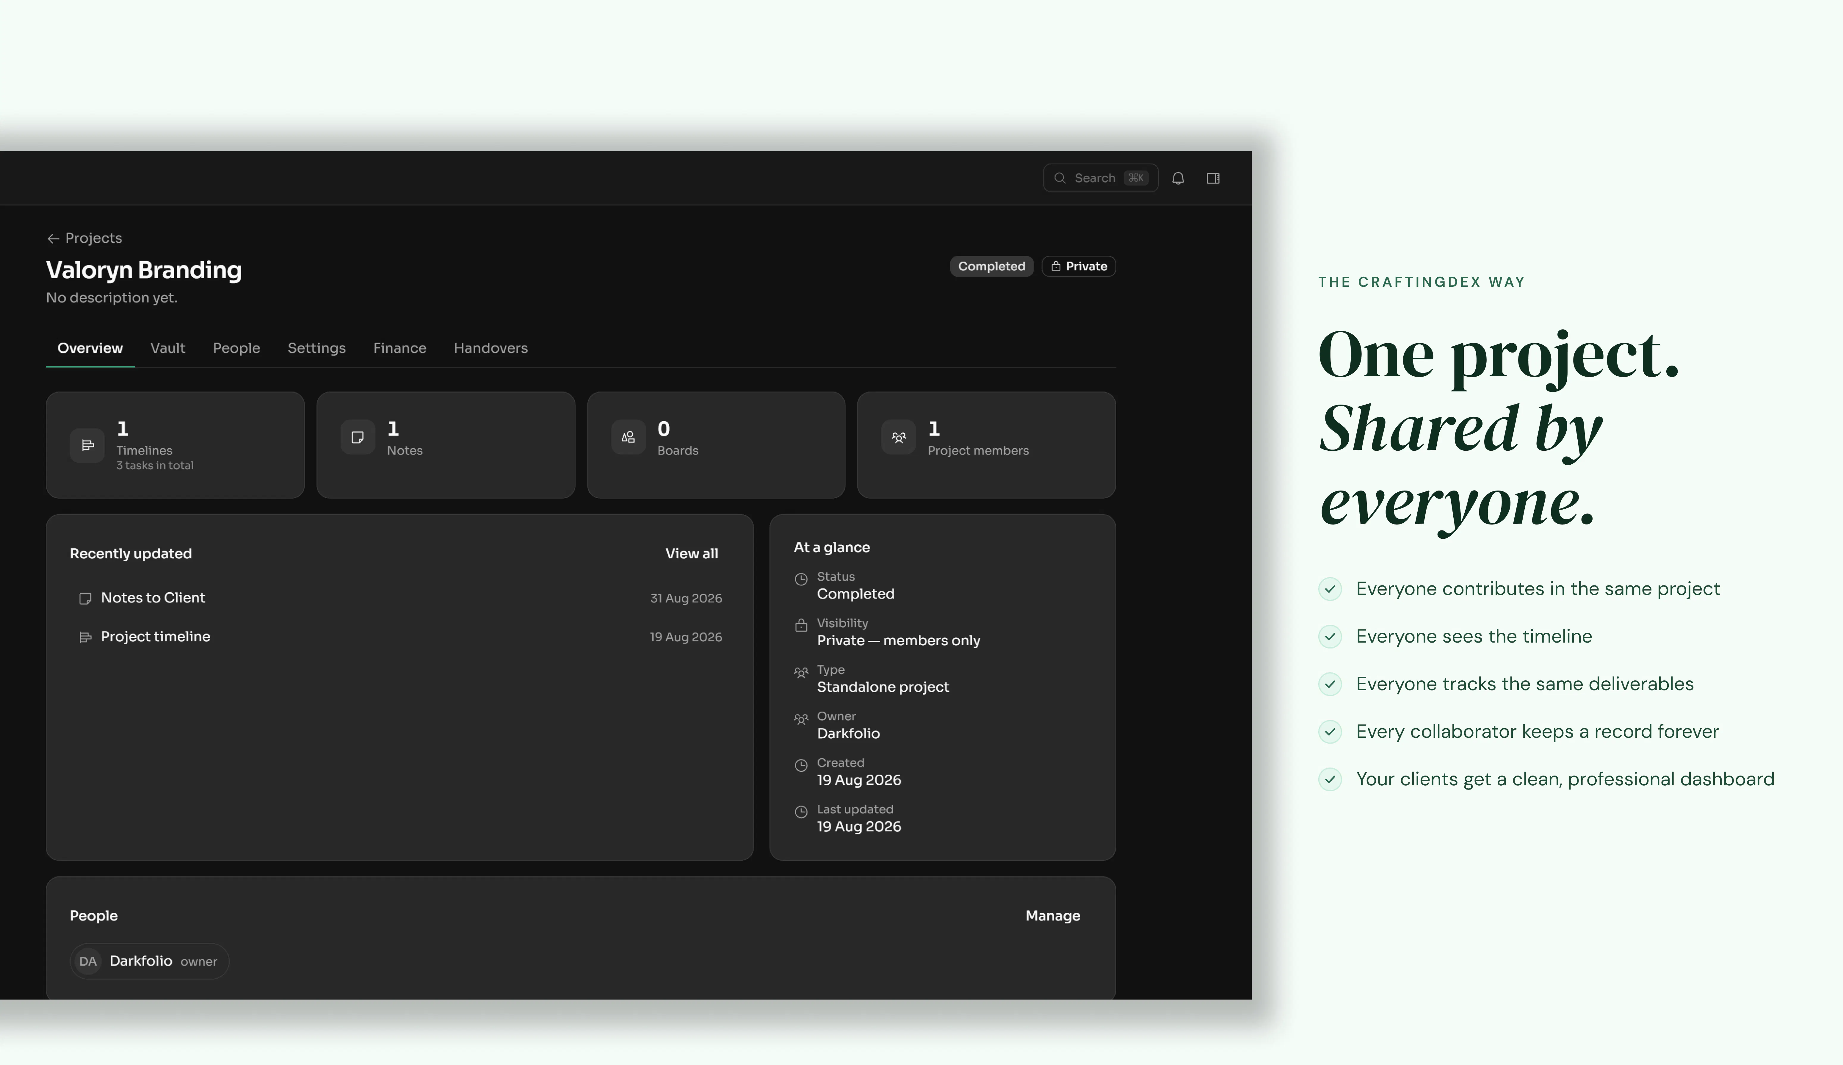Click the "No description yet." text

coord(112,298)
